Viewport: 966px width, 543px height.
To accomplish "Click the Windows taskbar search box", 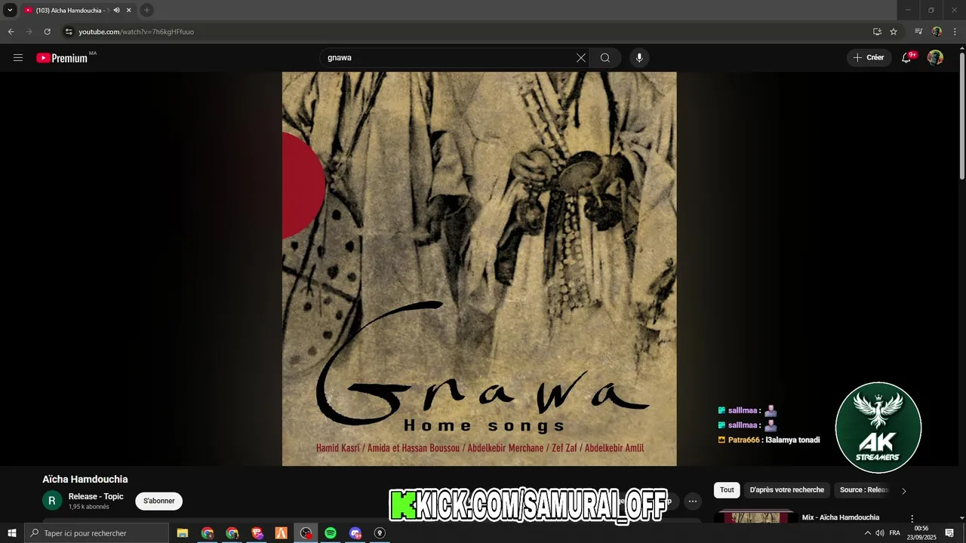I will [97, 533].
